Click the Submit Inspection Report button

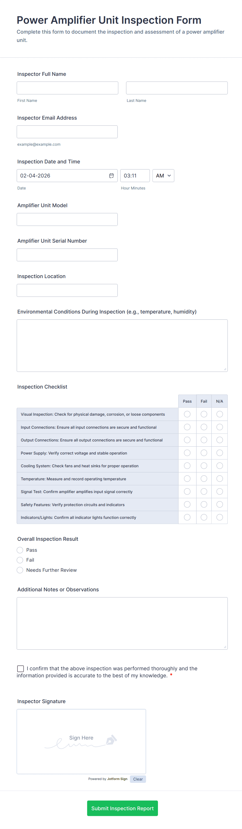[123, 808]
